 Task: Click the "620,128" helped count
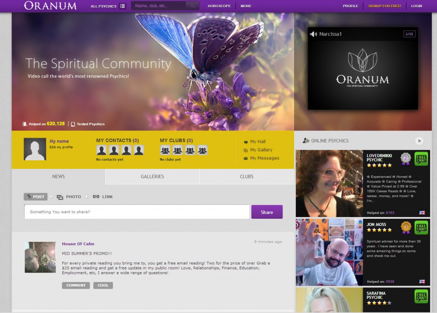56,124
